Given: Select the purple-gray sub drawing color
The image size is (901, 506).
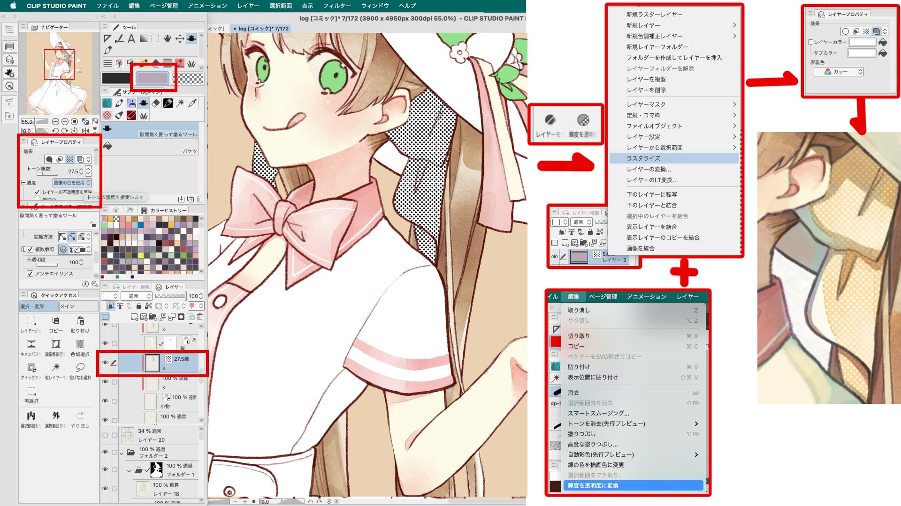Looking at the screenshot, I should click(153, 78).
